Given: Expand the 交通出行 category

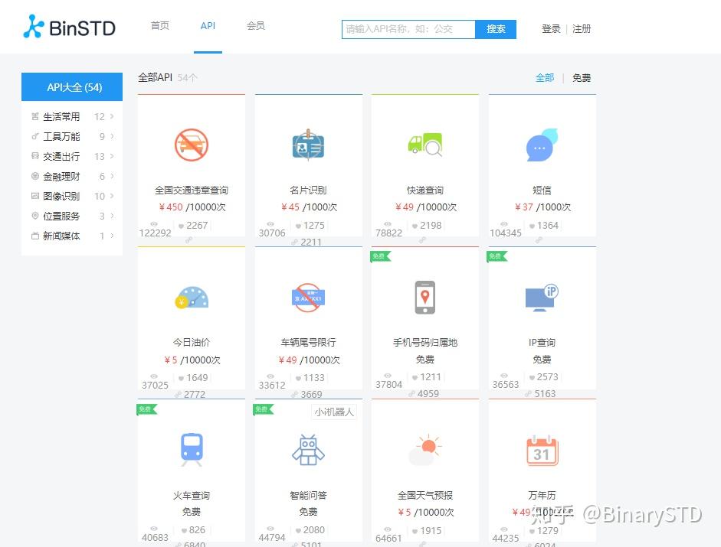Looking at the screenshot, I should coord(61,156).
